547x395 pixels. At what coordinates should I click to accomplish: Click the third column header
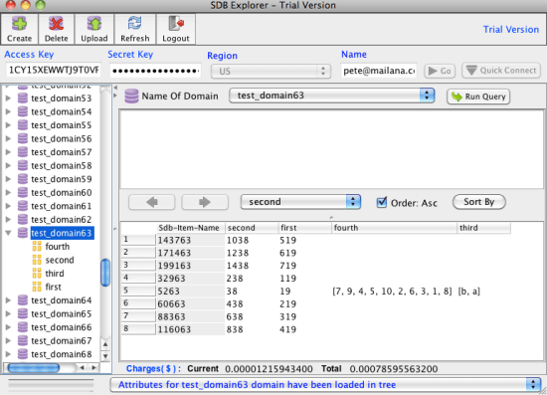(483, 228)
